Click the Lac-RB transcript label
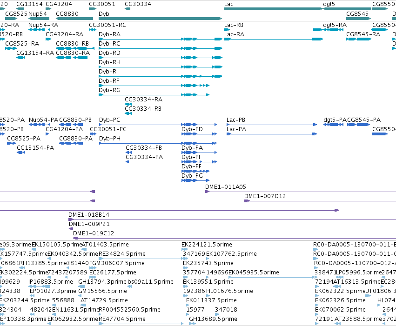396x326 pixels. pos(234,25)
